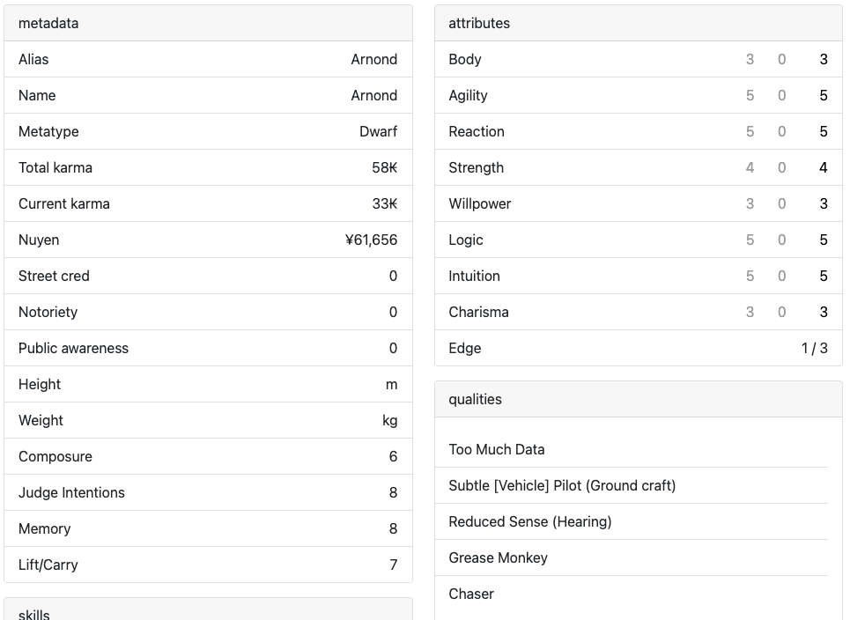
Task: Click the Chaser quality entry
Action: [471, 594]
